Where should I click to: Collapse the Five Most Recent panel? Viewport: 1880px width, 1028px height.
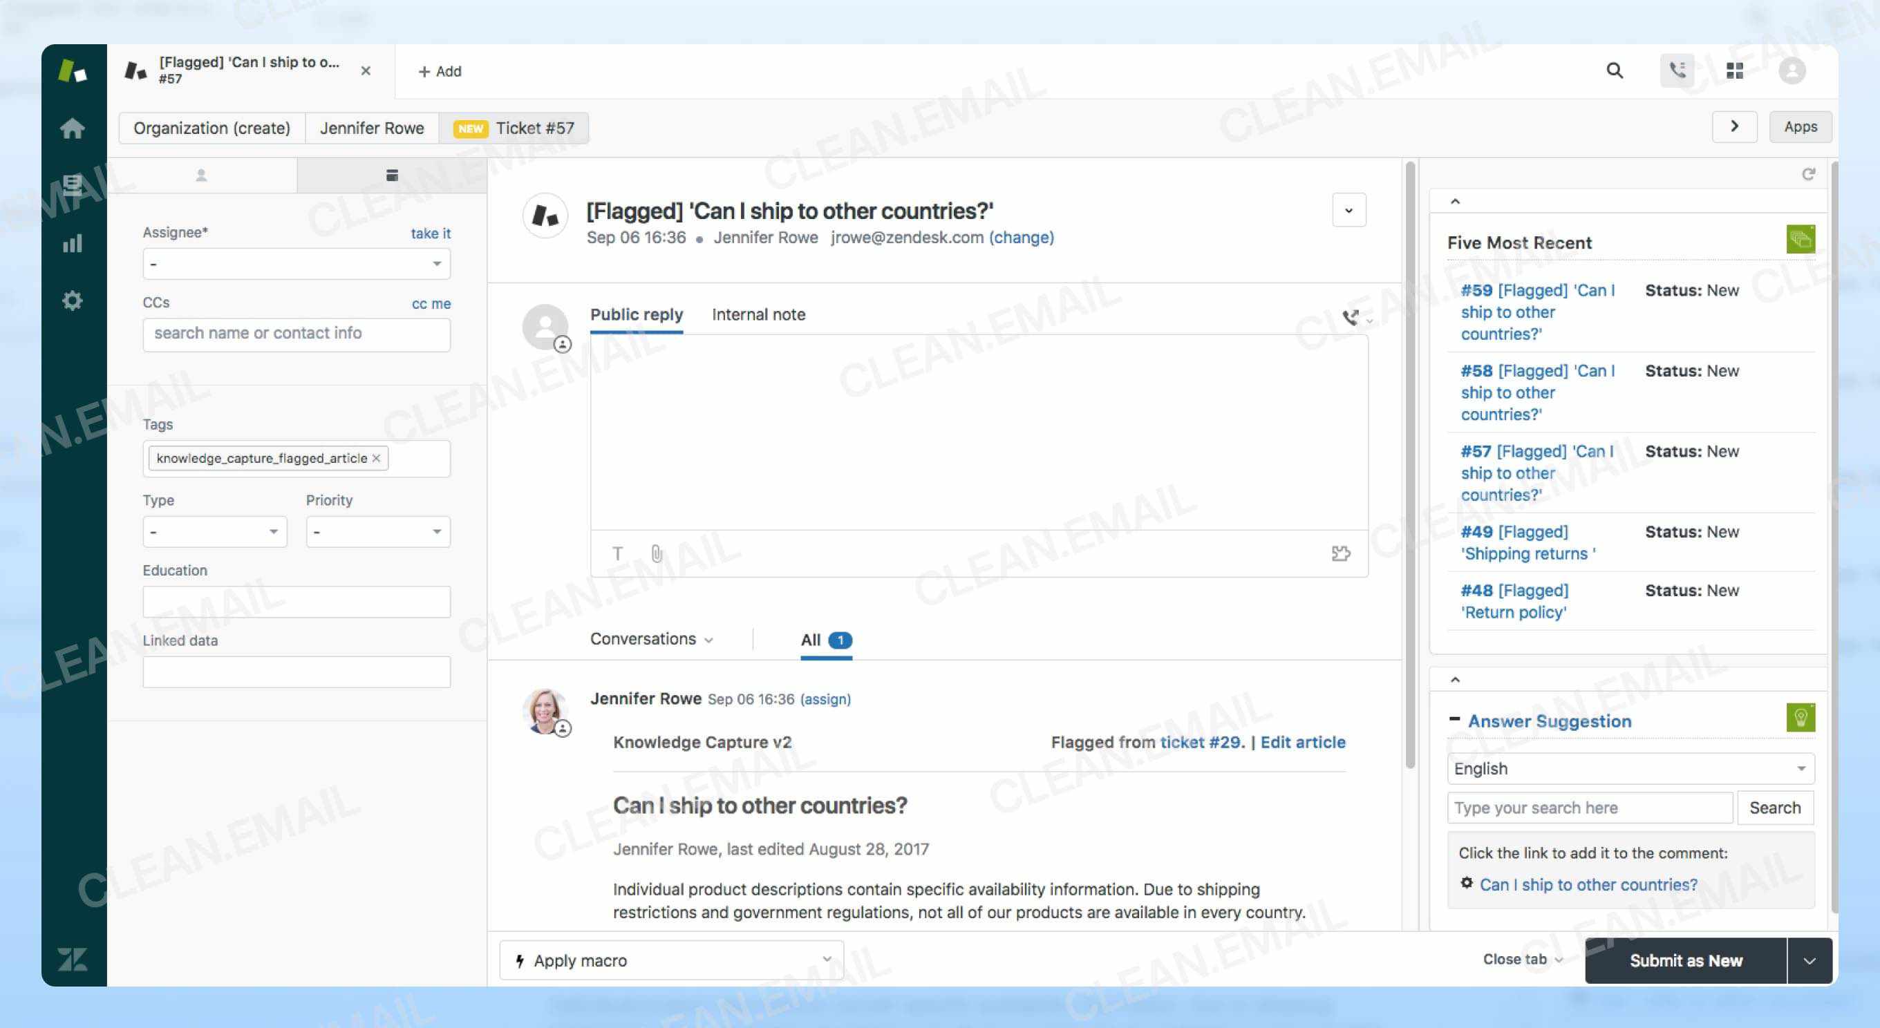pos(1455,202)
